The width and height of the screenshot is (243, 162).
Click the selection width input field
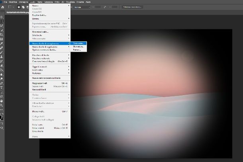click(x=98, y=7)
